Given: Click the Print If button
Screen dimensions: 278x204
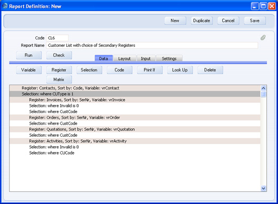Looking at the screenshot, I should coord(150,70).
